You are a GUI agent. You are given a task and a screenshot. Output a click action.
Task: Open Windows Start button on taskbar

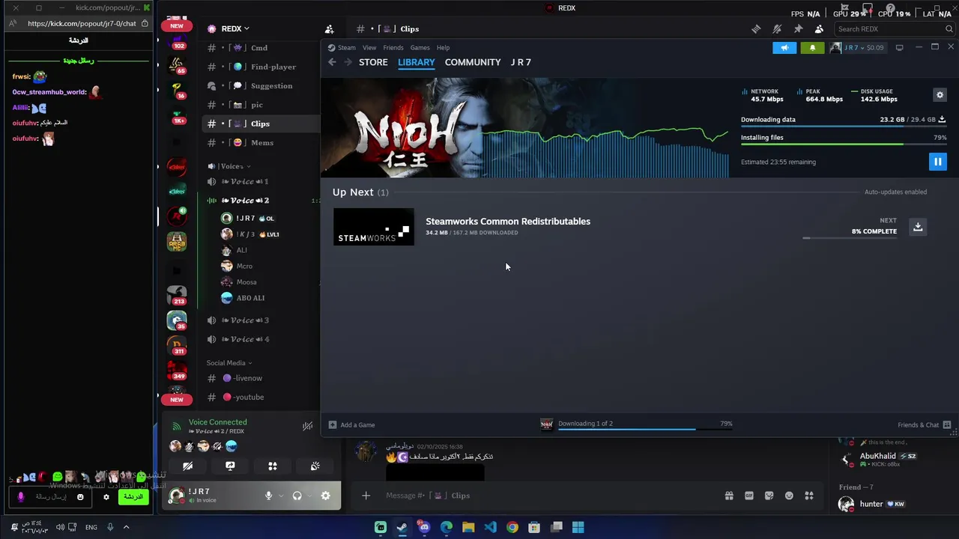pyautogui.click(x=578, y=527)
